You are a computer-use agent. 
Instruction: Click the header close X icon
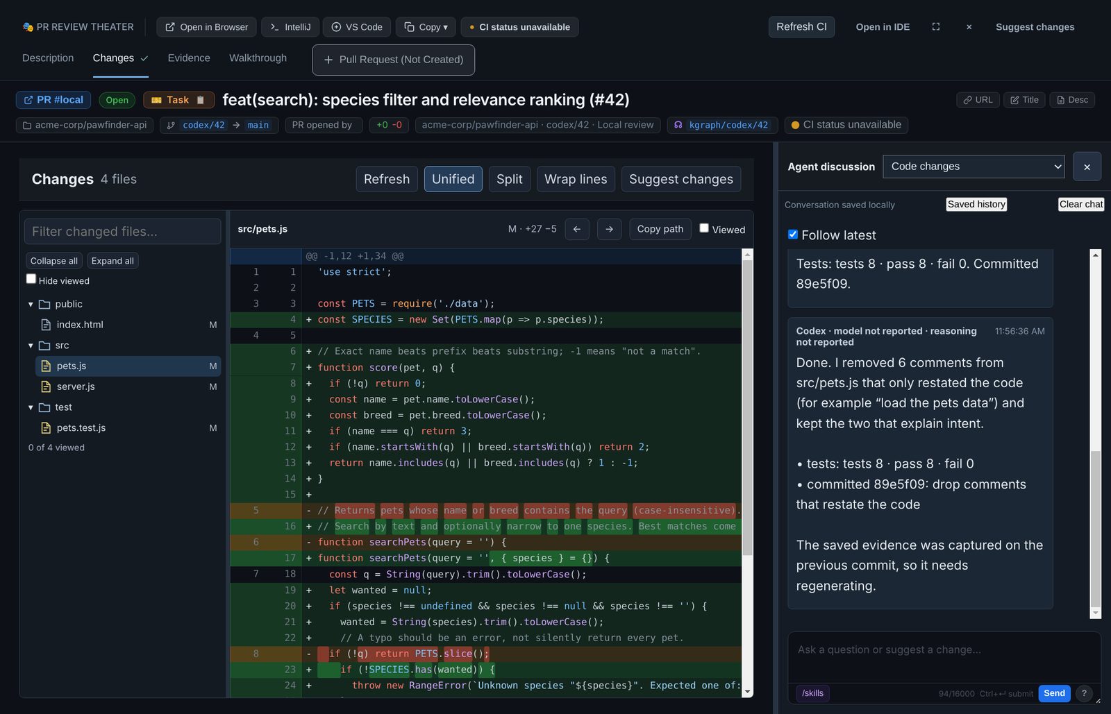point(969,27)
